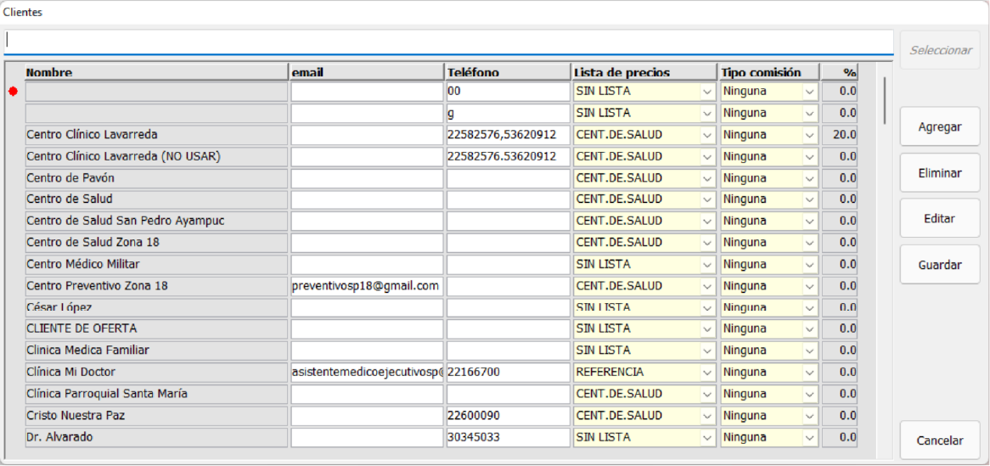Expand Tipo comisión dropdown for Dr. Alvarado
This screenshot has height=466, width=990.
tap(809, 438)
